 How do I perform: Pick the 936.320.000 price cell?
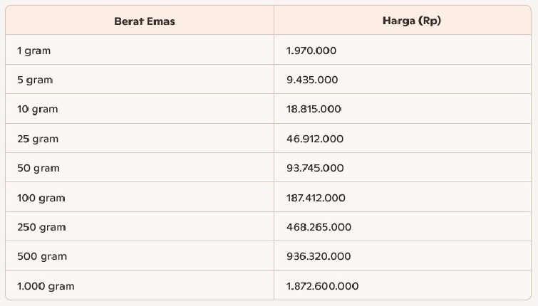(x=319, y=256)
